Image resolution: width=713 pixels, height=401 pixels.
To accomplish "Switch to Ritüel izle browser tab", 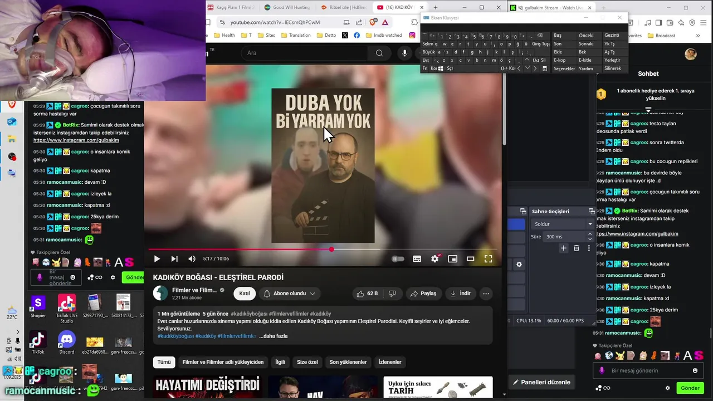I will [x=343, y=7].
